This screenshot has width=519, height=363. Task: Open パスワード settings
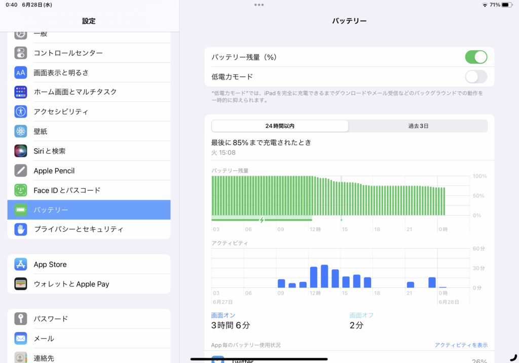click(89, 318)
